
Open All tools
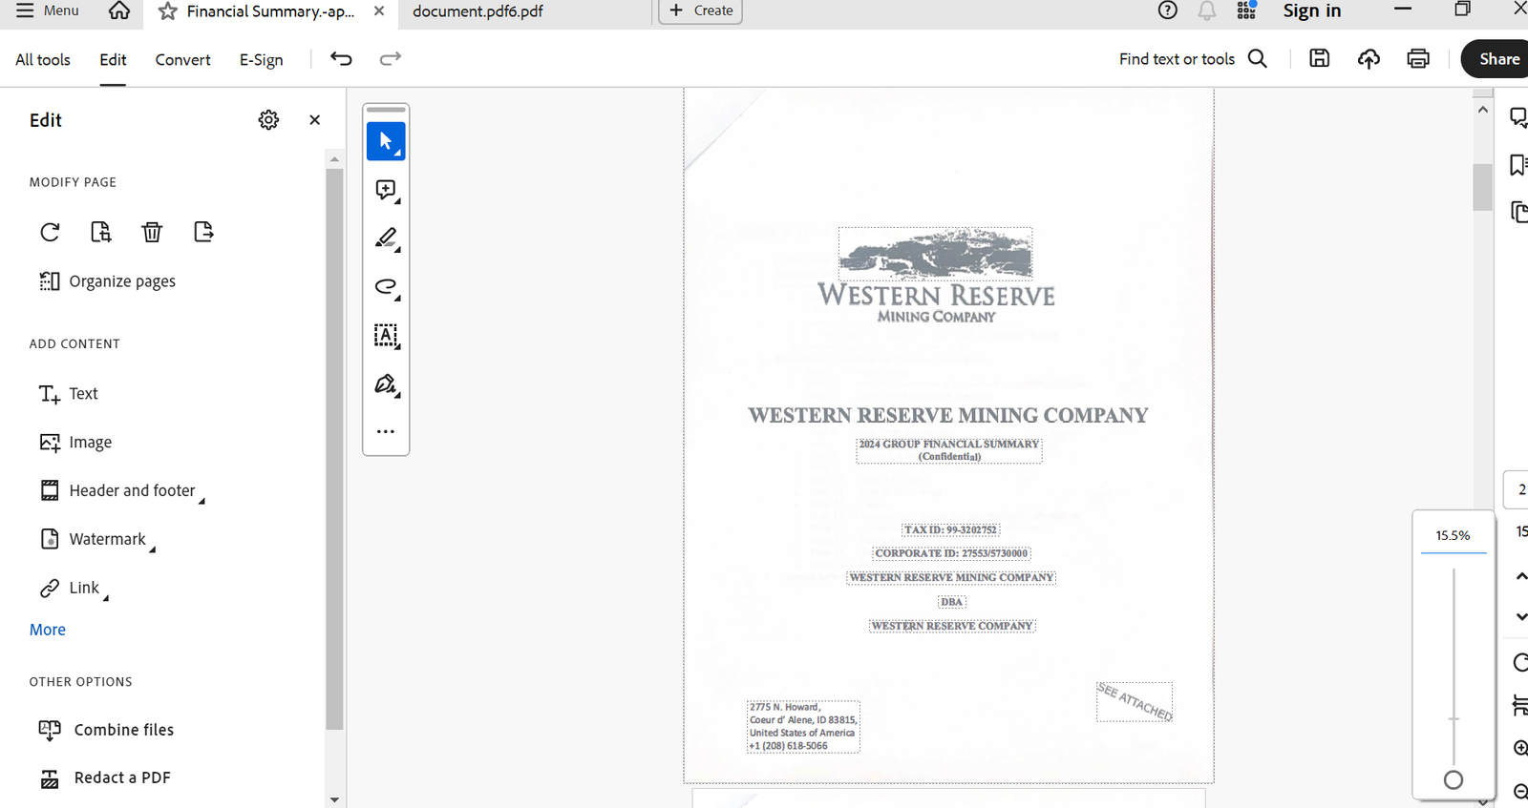43,59
